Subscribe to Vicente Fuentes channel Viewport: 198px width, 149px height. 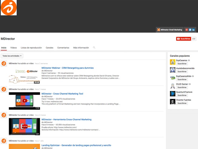tap(182, 103)
